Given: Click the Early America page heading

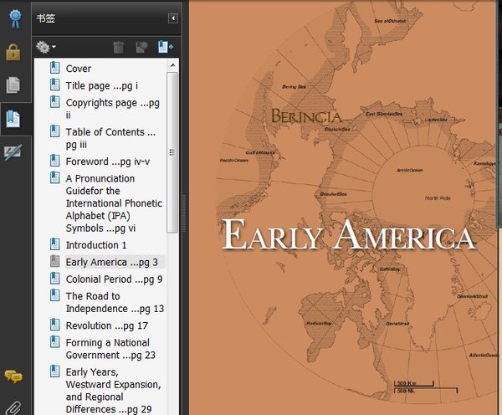Looking at the screenshot, I should point(348,235).
